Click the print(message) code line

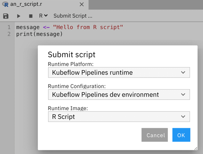coord(39,34)
